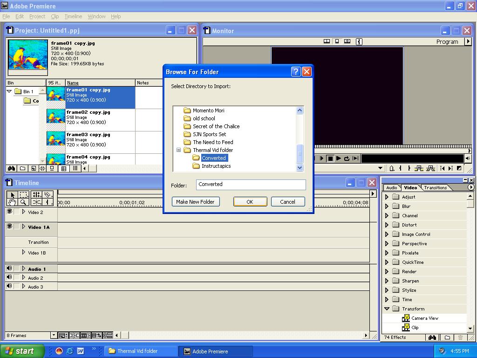This screenshot has height=358, width=477.
Task: Open the Clip menu
Action: 55,16
